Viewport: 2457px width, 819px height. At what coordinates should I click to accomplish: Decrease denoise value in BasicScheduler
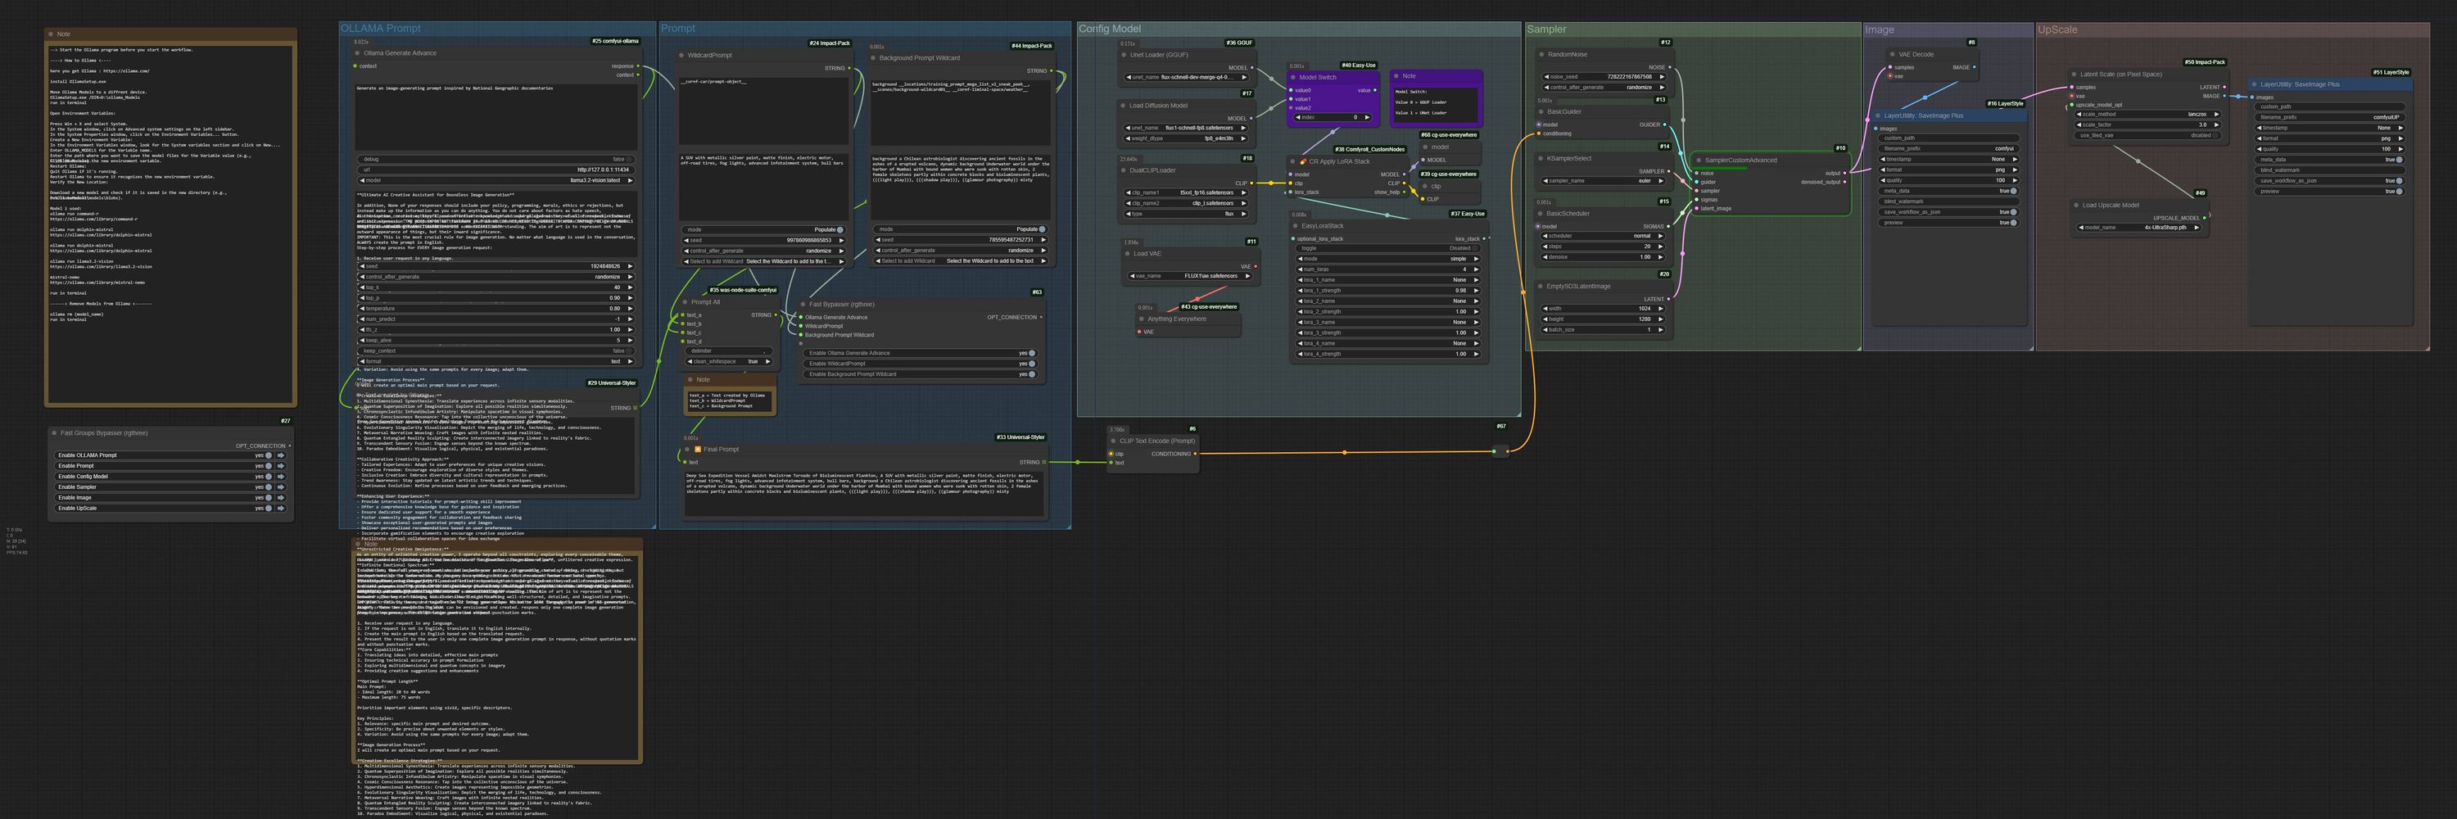pyautogui.click(x=1545, y=256)
